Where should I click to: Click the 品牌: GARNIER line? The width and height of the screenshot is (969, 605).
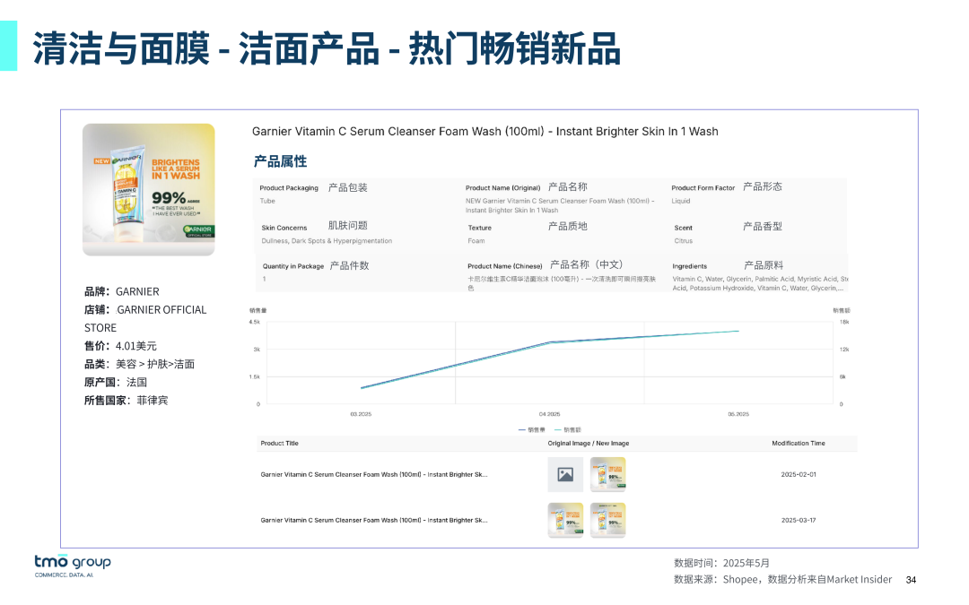click(122, 291)
